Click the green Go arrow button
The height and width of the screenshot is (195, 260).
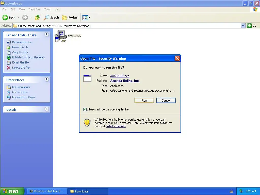(249, 26)
